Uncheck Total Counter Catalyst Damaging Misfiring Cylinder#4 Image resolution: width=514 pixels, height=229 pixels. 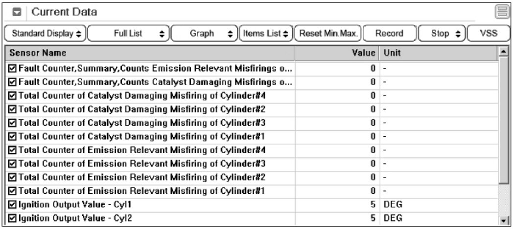(x=12, y=96)
